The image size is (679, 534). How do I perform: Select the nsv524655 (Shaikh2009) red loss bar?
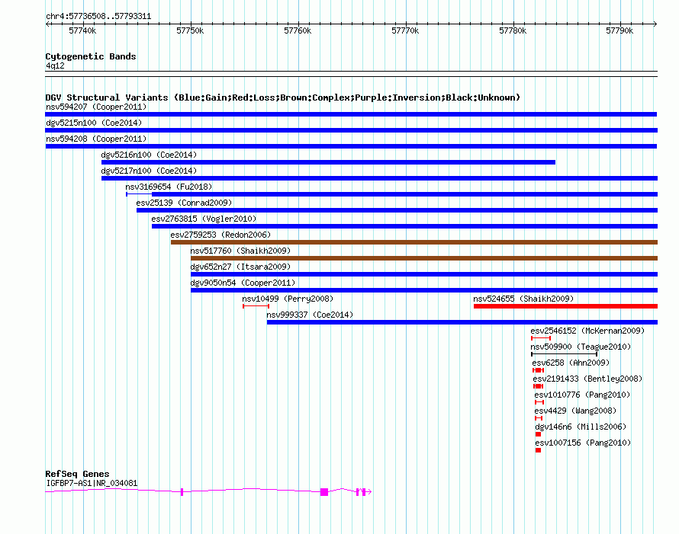[x=565, y=306]
